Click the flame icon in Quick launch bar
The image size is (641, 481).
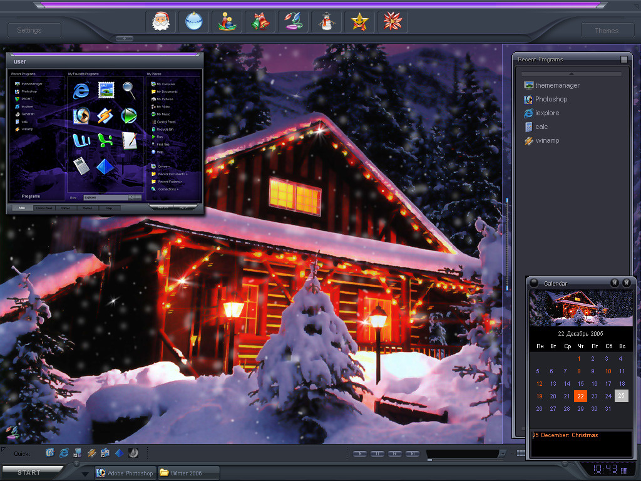[x=133, y=452]
